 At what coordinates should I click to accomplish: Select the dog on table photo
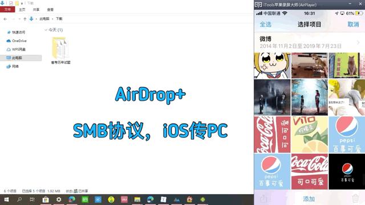coord(310,65)
